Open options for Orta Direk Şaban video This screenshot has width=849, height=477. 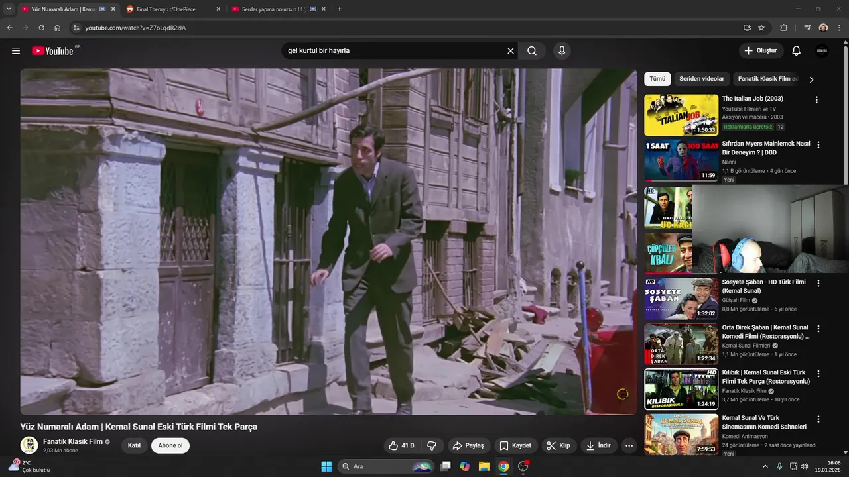818,329
